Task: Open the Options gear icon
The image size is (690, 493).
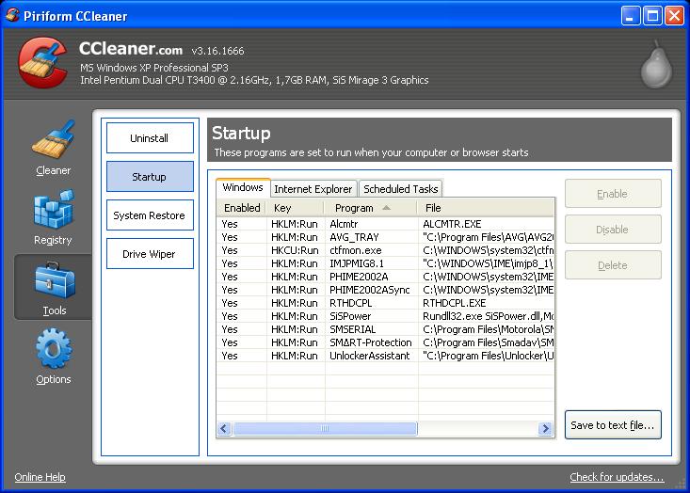Action: 54,349
